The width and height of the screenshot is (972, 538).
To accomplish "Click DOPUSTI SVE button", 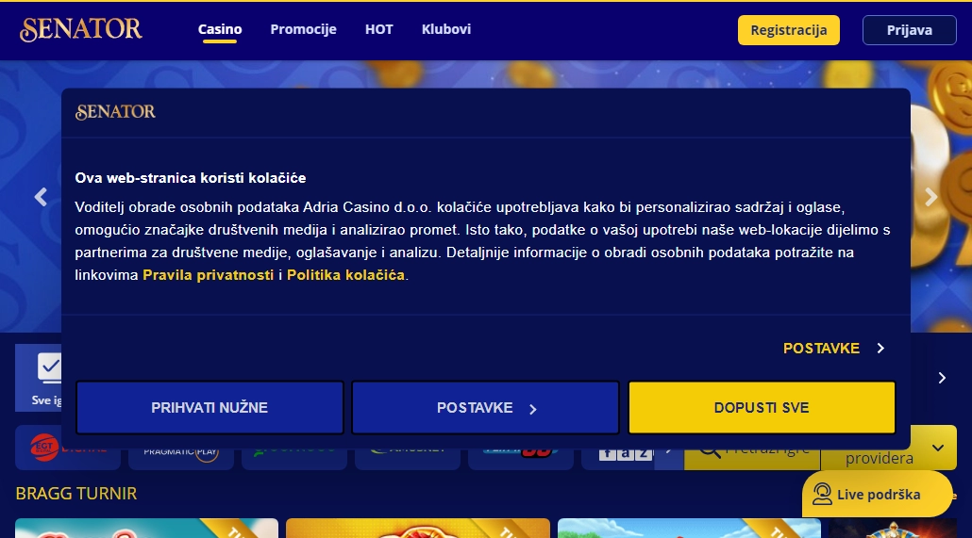I will (762, 407).
